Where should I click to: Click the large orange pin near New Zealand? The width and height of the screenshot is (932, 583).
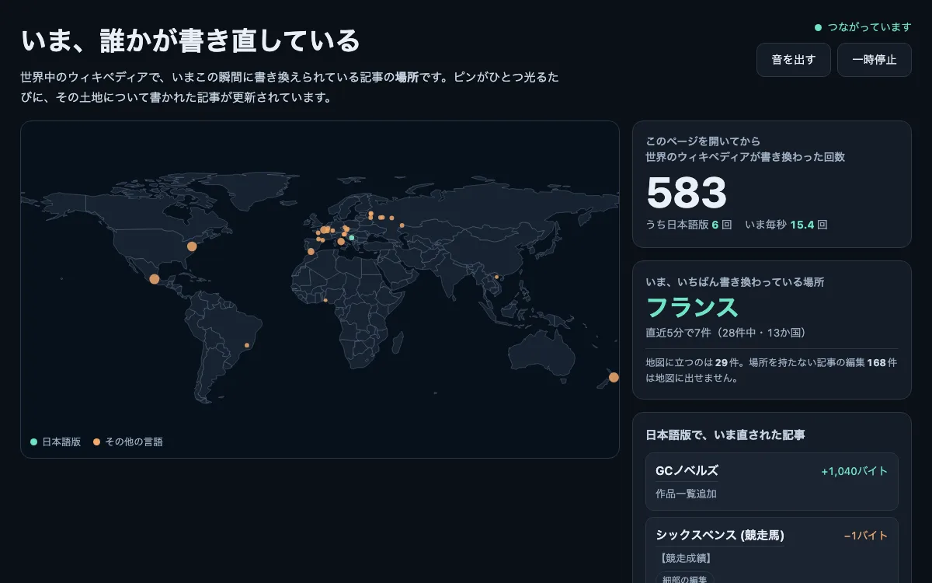coord(614,377)
